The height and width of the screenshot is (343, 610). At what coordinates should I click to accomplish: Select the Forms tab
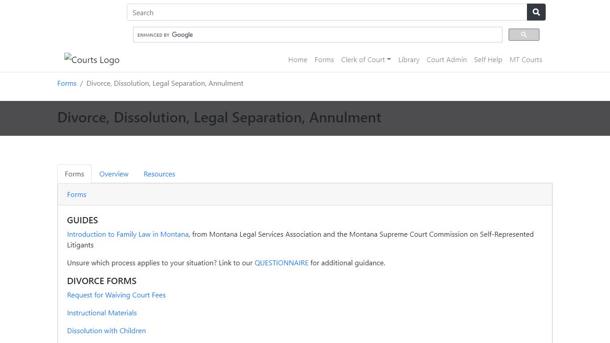[75, 174]
